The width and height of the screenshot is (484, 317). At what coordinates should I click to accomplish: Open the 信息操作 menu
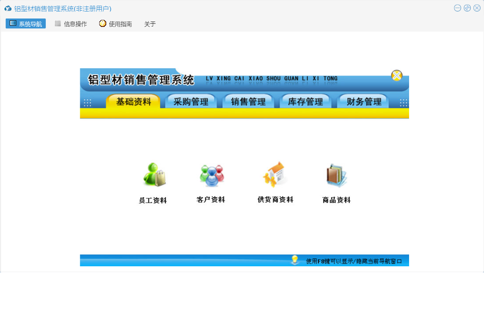click(x=71, y=24)
